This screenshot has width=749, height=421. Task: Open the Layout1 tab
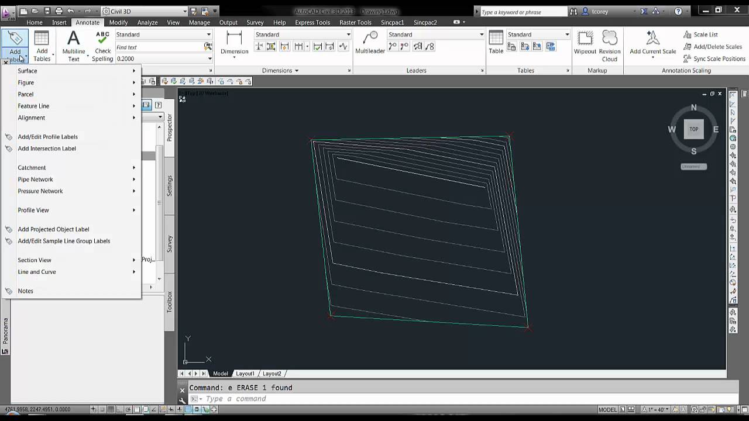point(245,374)
